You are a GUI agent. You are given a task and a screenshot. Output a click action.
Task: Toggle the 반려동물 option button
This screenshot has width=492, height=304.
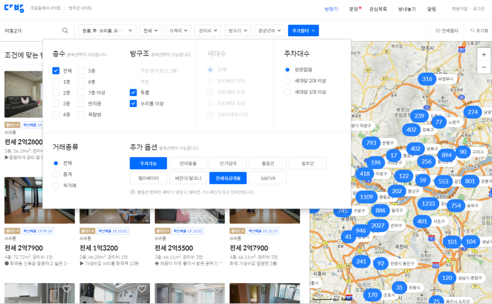click(x=188, y=163)
